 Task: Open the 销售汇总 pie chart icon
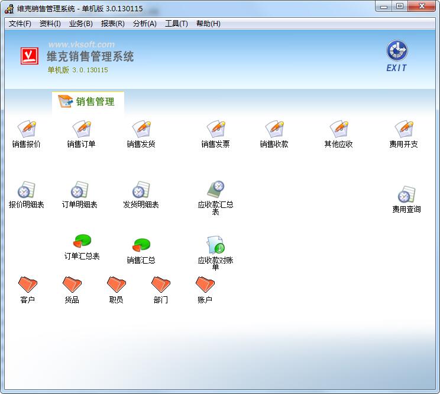141,245
